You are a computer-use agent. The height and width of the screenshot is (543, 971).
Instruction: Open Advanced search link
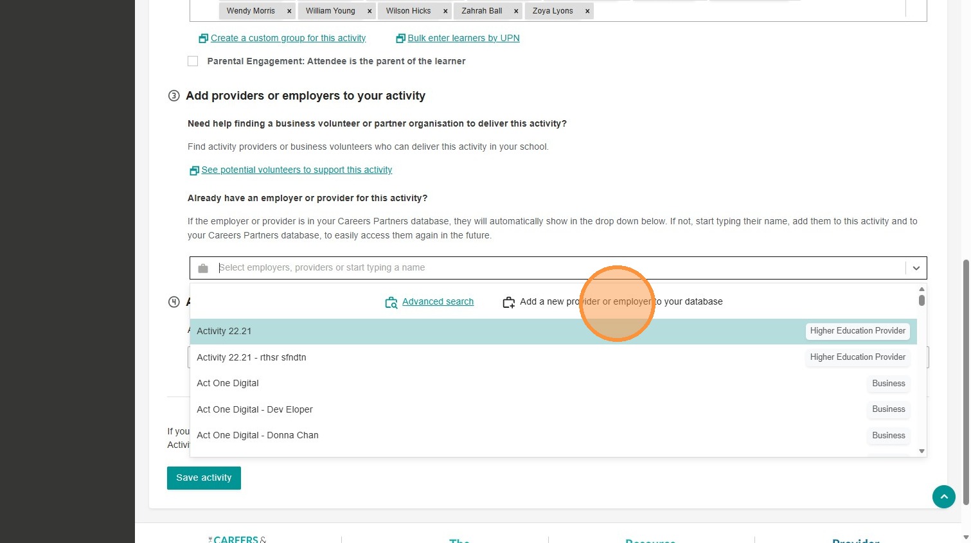(438, 301)
